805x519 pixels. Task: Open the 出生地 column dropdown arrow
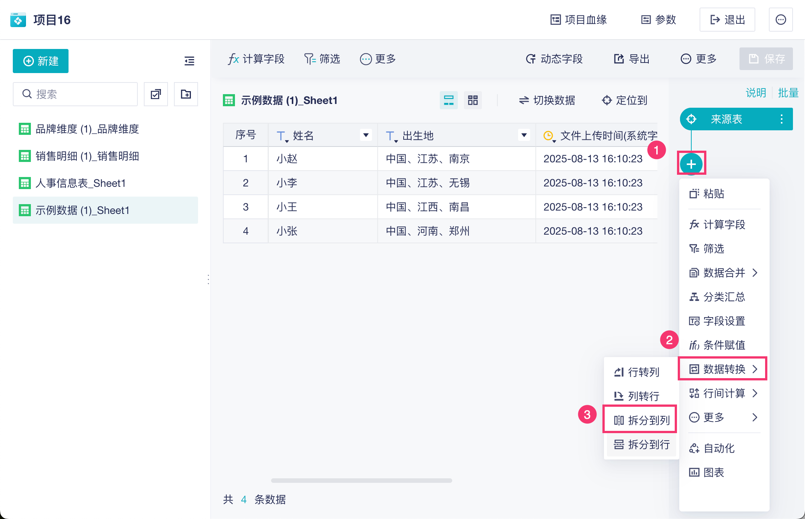point(524,135)
